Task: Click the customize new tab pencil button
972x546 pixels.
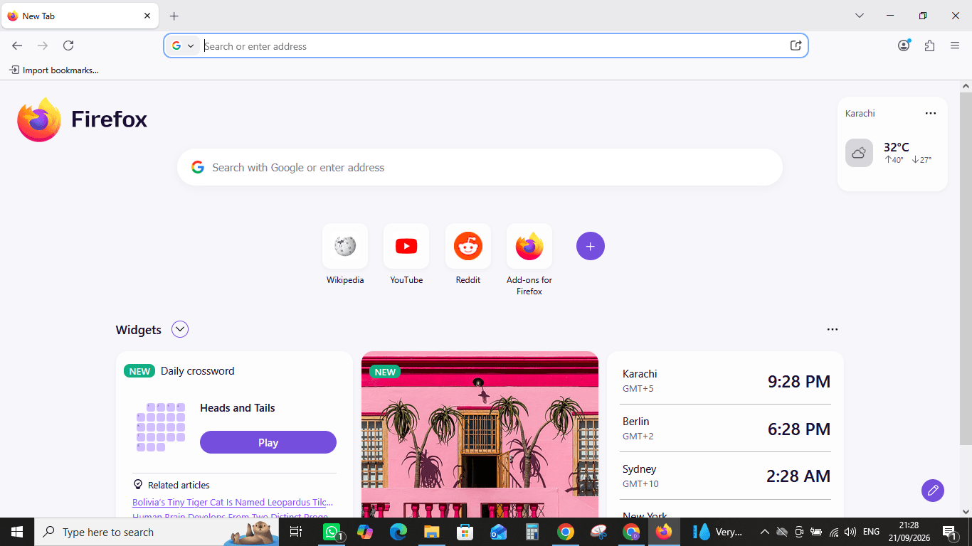Action: 933,490
